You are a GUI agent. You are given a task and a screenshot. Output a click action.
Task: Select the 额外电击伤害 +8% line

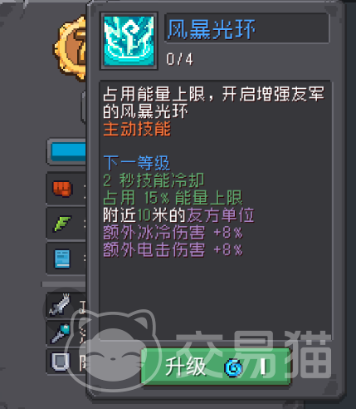coord(173,249)
